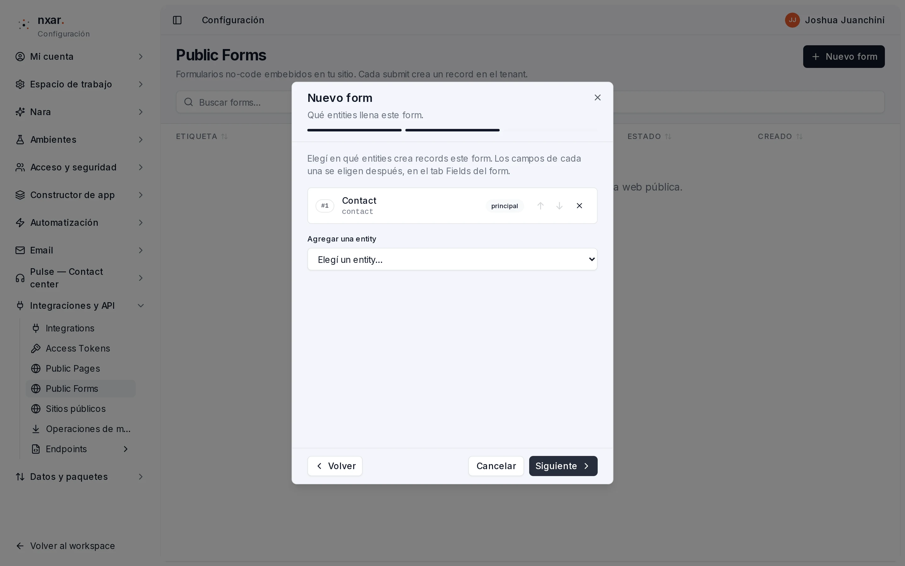
Task: Sort by CREADO column
Action: click(x=780, y=137)
